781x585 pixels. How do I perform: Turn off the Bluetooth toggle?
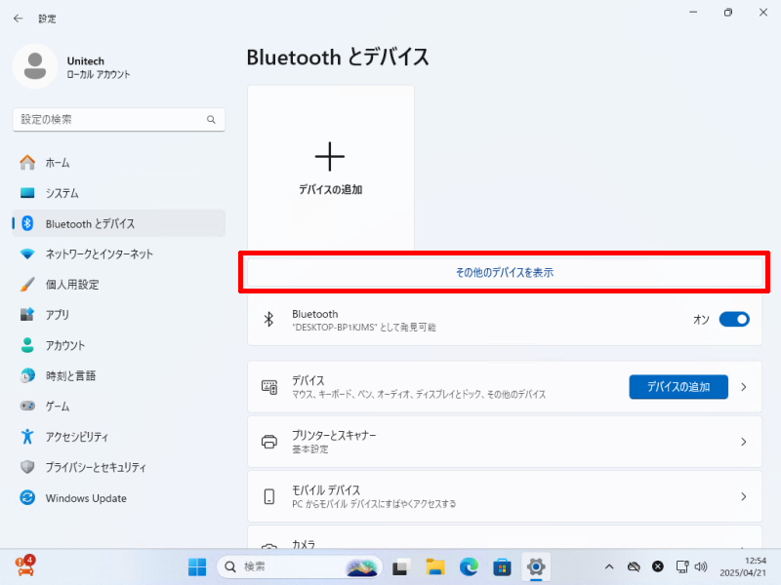click(734, 320)
